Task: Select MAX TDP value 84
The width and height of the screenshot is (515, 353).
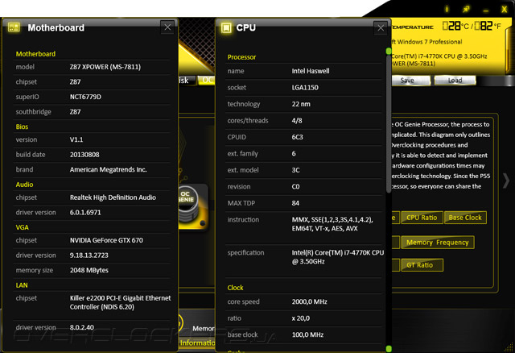Action: pos(295,203)
